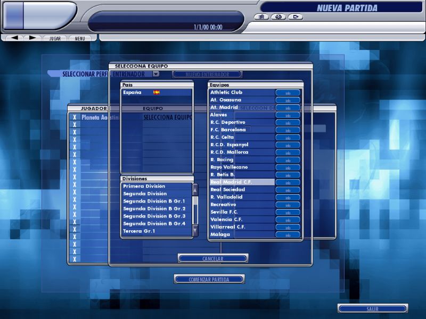Open info for Athletic Club
Image resolution: width=426 pixels, height=319 pixels.
click(x=289, y=92)
